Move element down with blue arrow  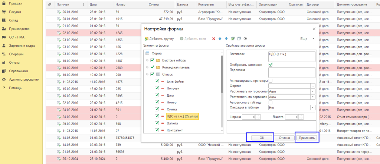click(226, 39)
